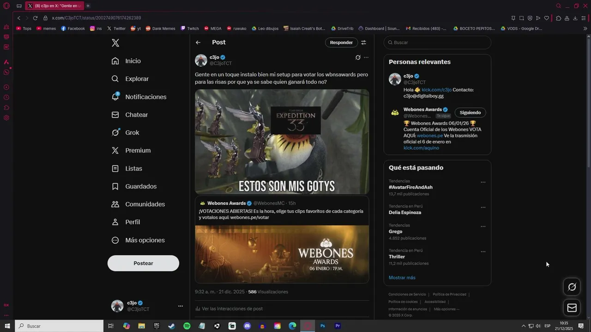591x332 pixels.
Task: Open Comunidades in the sidebar
Action: click(138, 204)
